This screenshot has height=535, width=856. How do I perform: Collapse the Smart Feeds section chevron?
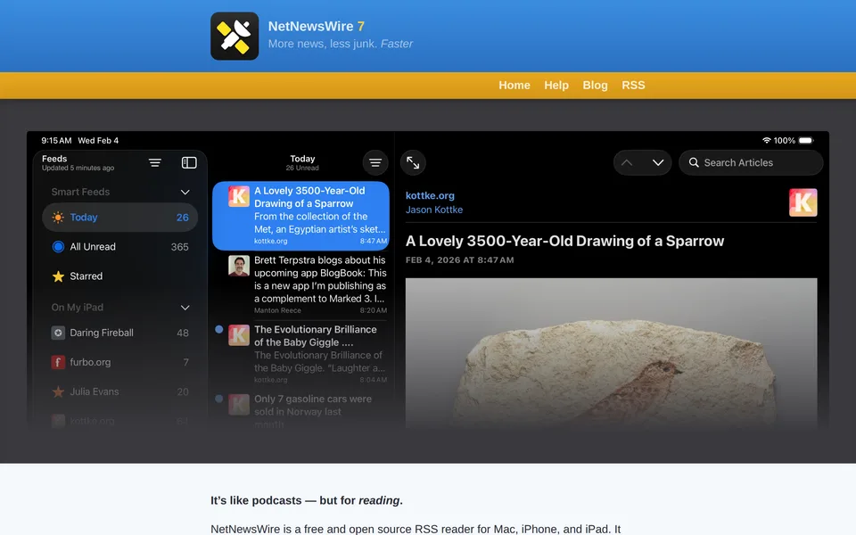pos(185,193)
